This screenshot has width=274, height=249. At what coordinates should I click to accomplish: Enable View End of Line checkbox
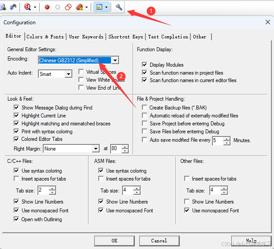(x=81, y=87)
